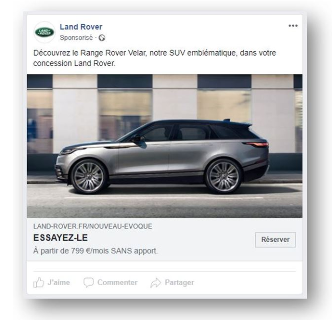335x326 pixels.
Task: Click the globe public audience icon
Action: click(102, 38)
